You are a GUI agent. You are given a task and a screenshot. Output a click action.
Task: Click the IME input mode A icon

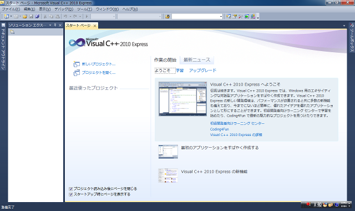pyautogui.click(x=315, y=205)
